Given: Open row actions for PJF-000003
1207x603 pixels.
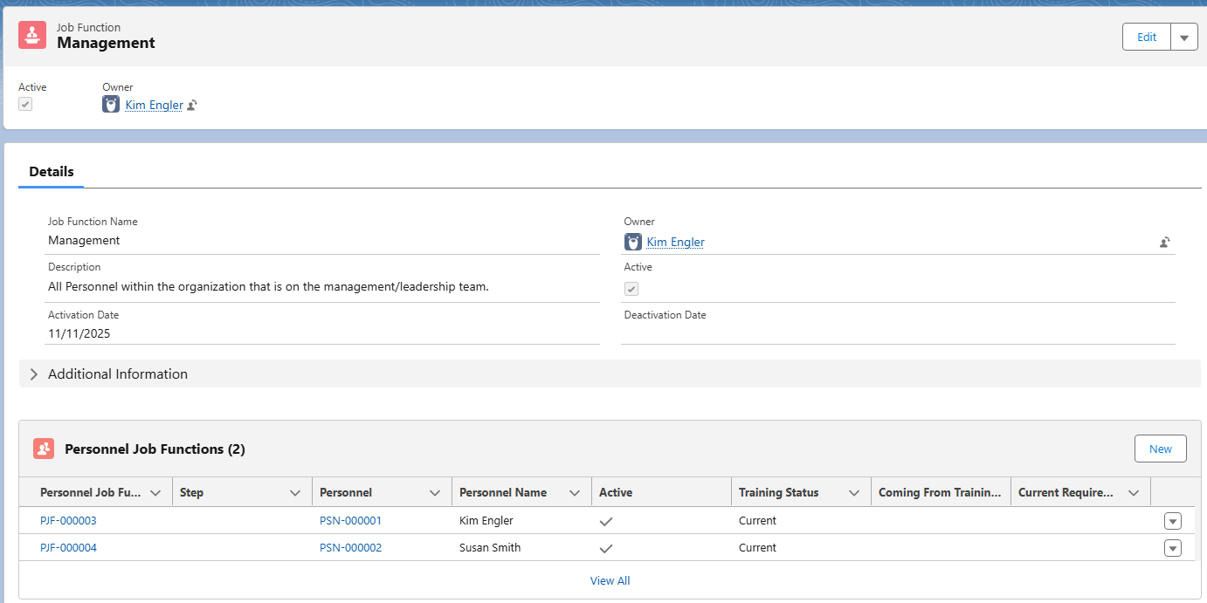Looking at the screenshot, I should [1172, 521].
